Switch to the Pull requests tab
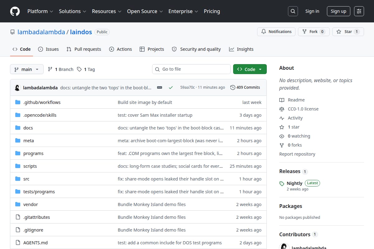This screenshot has height=249, width=374. point(84,49)
